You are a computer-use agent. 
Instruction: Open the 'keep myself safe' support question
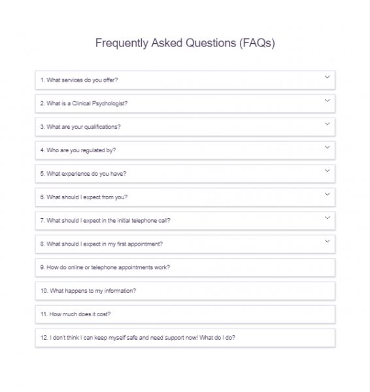point(185,338)
